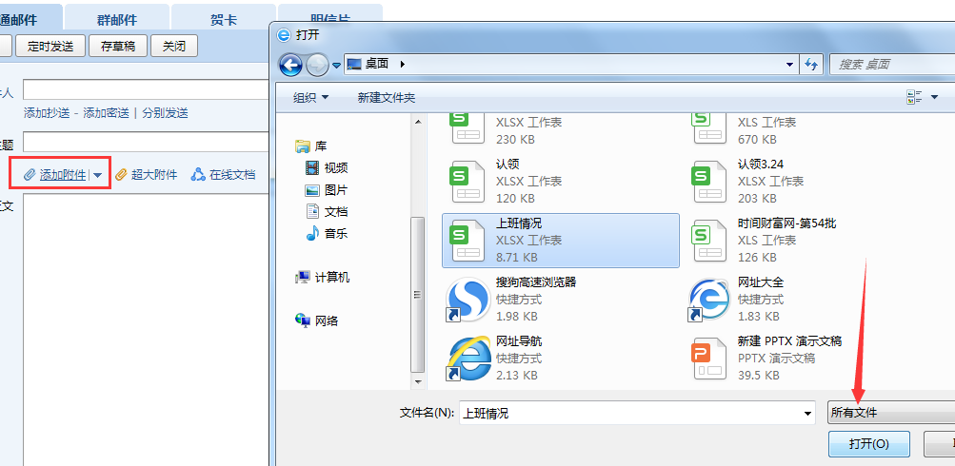The height and width of the screenshot is (466, 955).
Task: Click 添加密送 link
Action: click(x=106, y=112)
